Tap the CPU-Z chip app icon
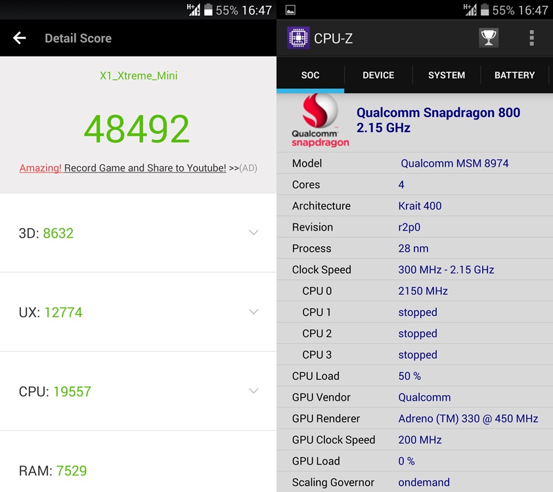The height and width of the screenshot is (492, 553). pyautogui.click(x=298, y=37)
